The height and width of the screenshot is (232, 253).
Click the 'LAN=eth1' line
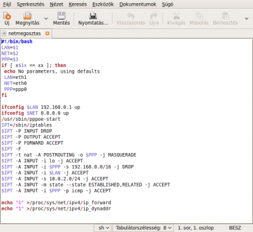click(x=15, y=77)
